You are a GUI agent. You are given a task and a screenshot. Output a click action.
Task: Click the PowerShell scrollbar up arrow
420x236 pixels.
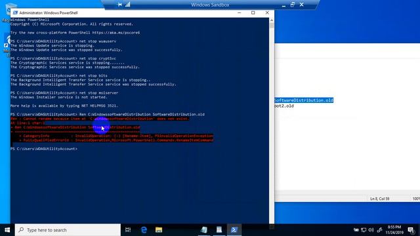point(272,20)
